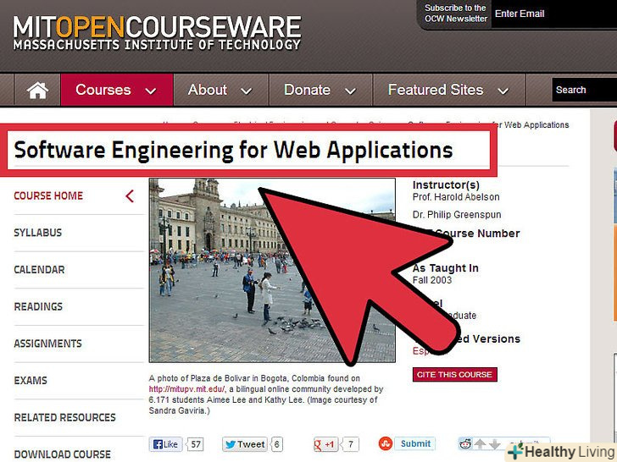617x462 pixels.
Task: Go to Course Home in sidebar
Action: pyautogui.click(x=48, y=195)
